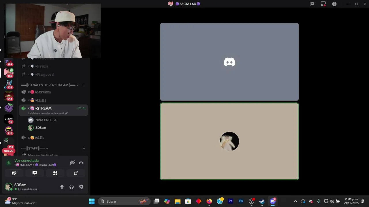Image resolution: width=369 pixels, height=207 pixels.
Task: Open server with 129 badge
Action: 9,62
